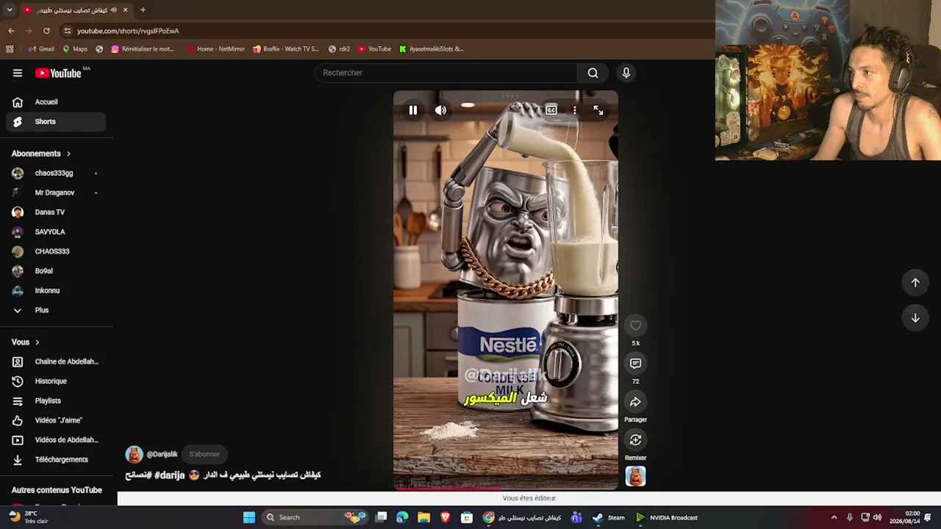Open Home - NetMirror bookmark
The width and height of the screenshot is (941, 529).
coord(215,49)
